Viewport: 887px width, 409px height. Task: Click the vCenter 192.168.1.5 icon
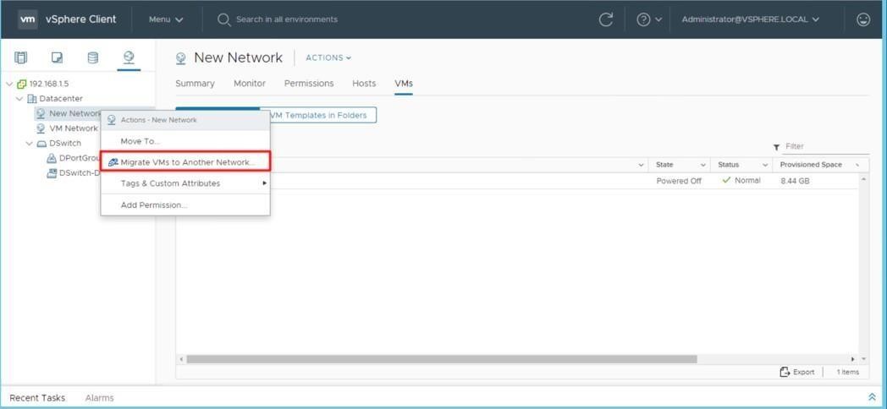click(22, 84)
